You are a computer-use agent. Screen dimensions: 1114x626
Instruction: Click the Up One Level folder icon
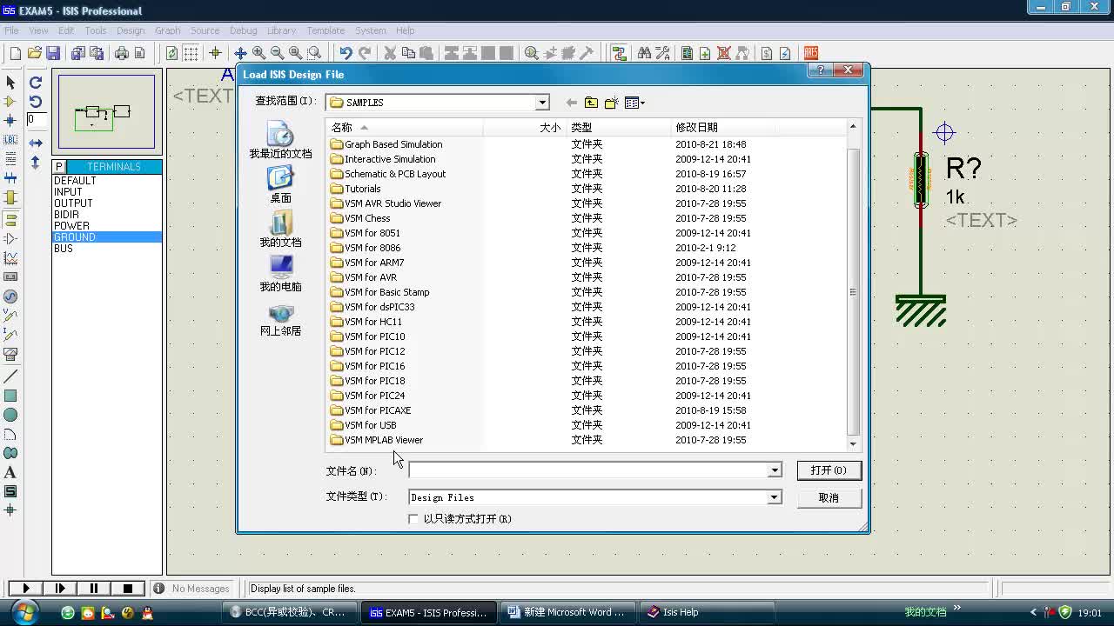(x=592, y=103)
